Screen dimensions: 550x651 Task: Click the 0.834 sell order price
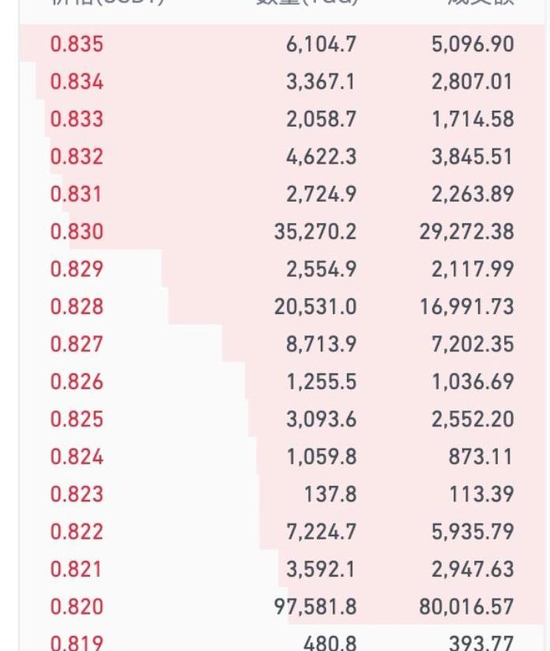coord(77,81)
